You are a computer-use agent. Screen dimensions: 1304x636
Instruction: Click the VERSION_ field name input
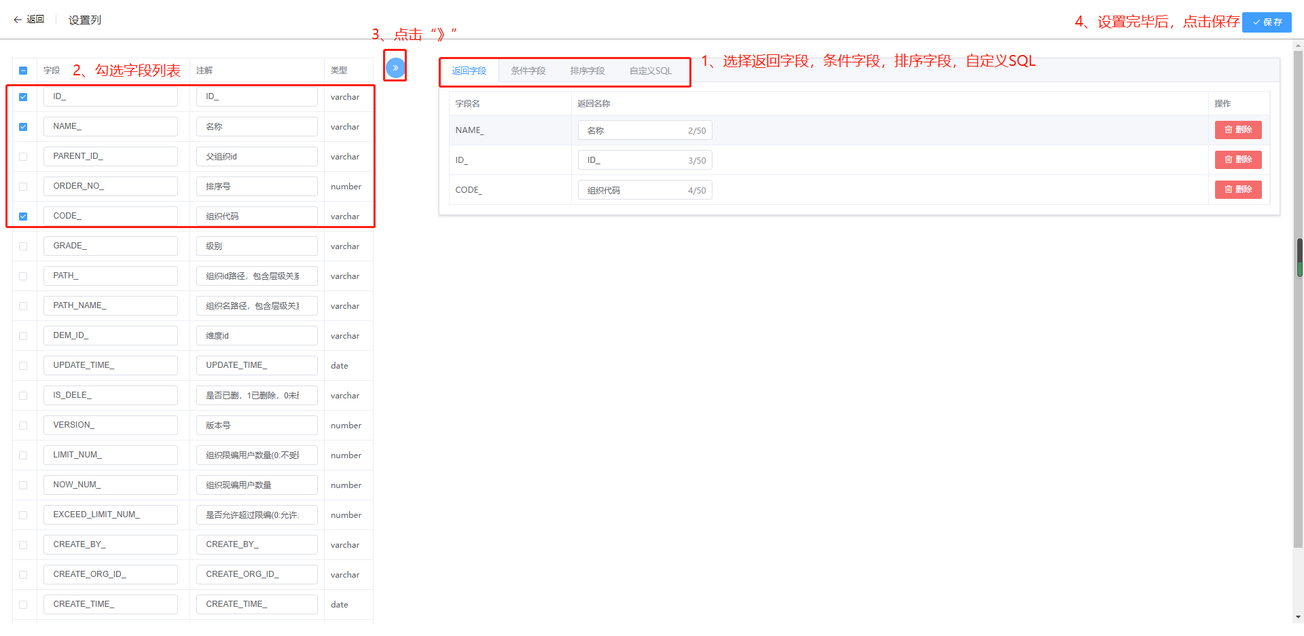coord(111,425)
